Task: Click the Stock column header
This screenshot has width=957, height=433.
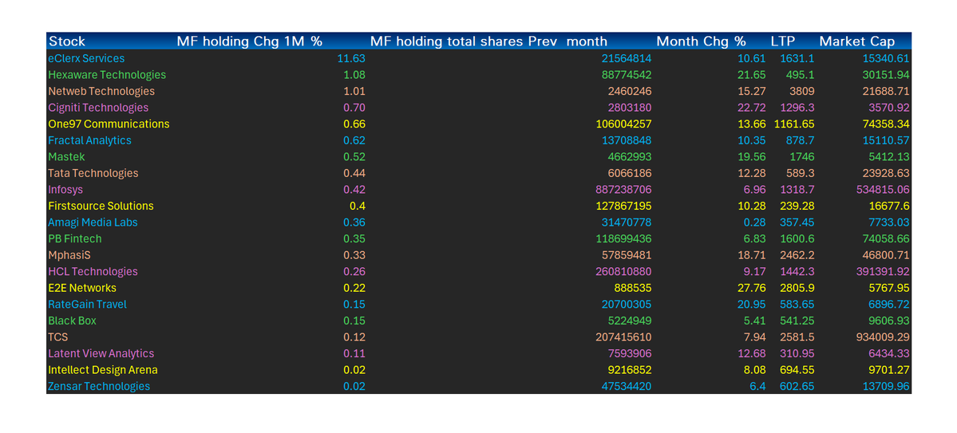Action: [67, 41]
